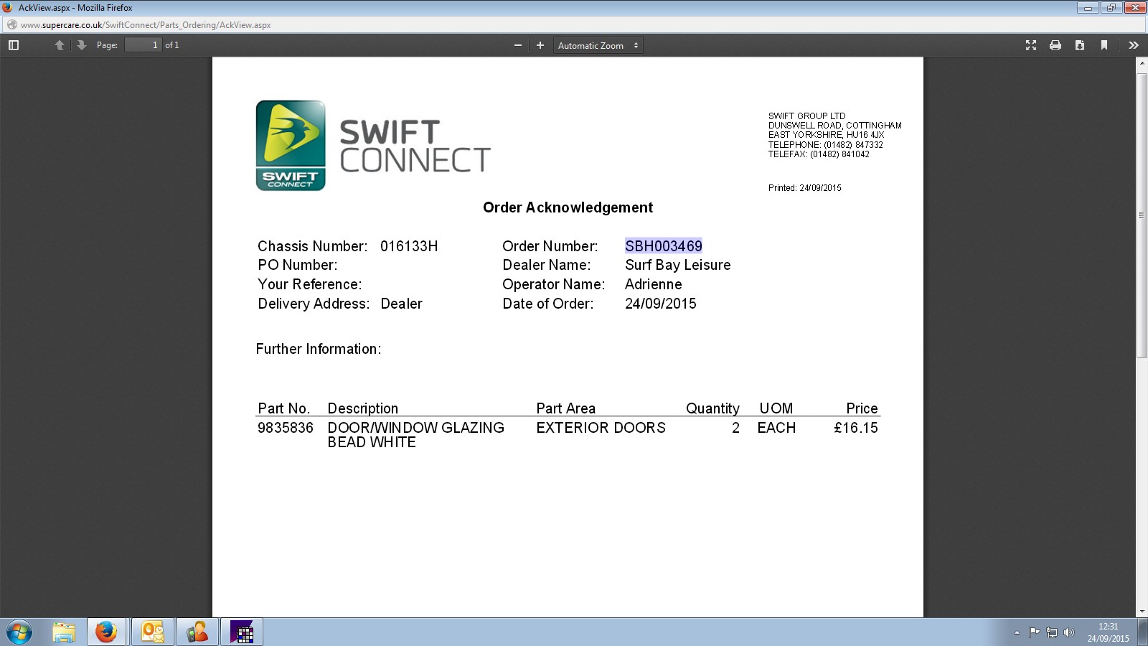
Task: Toggle the PDF viewer sidebar
Action: click(x=13, y=45)
